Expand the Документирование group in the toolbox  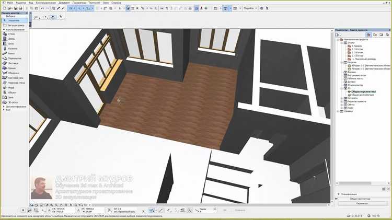(x=4, y=107)
